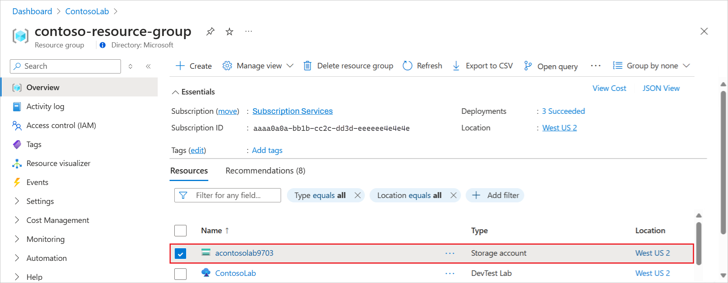Switch to the Recommendations (8) tab
The height and width of the screenshot is (283, 728).
[265, 171]
